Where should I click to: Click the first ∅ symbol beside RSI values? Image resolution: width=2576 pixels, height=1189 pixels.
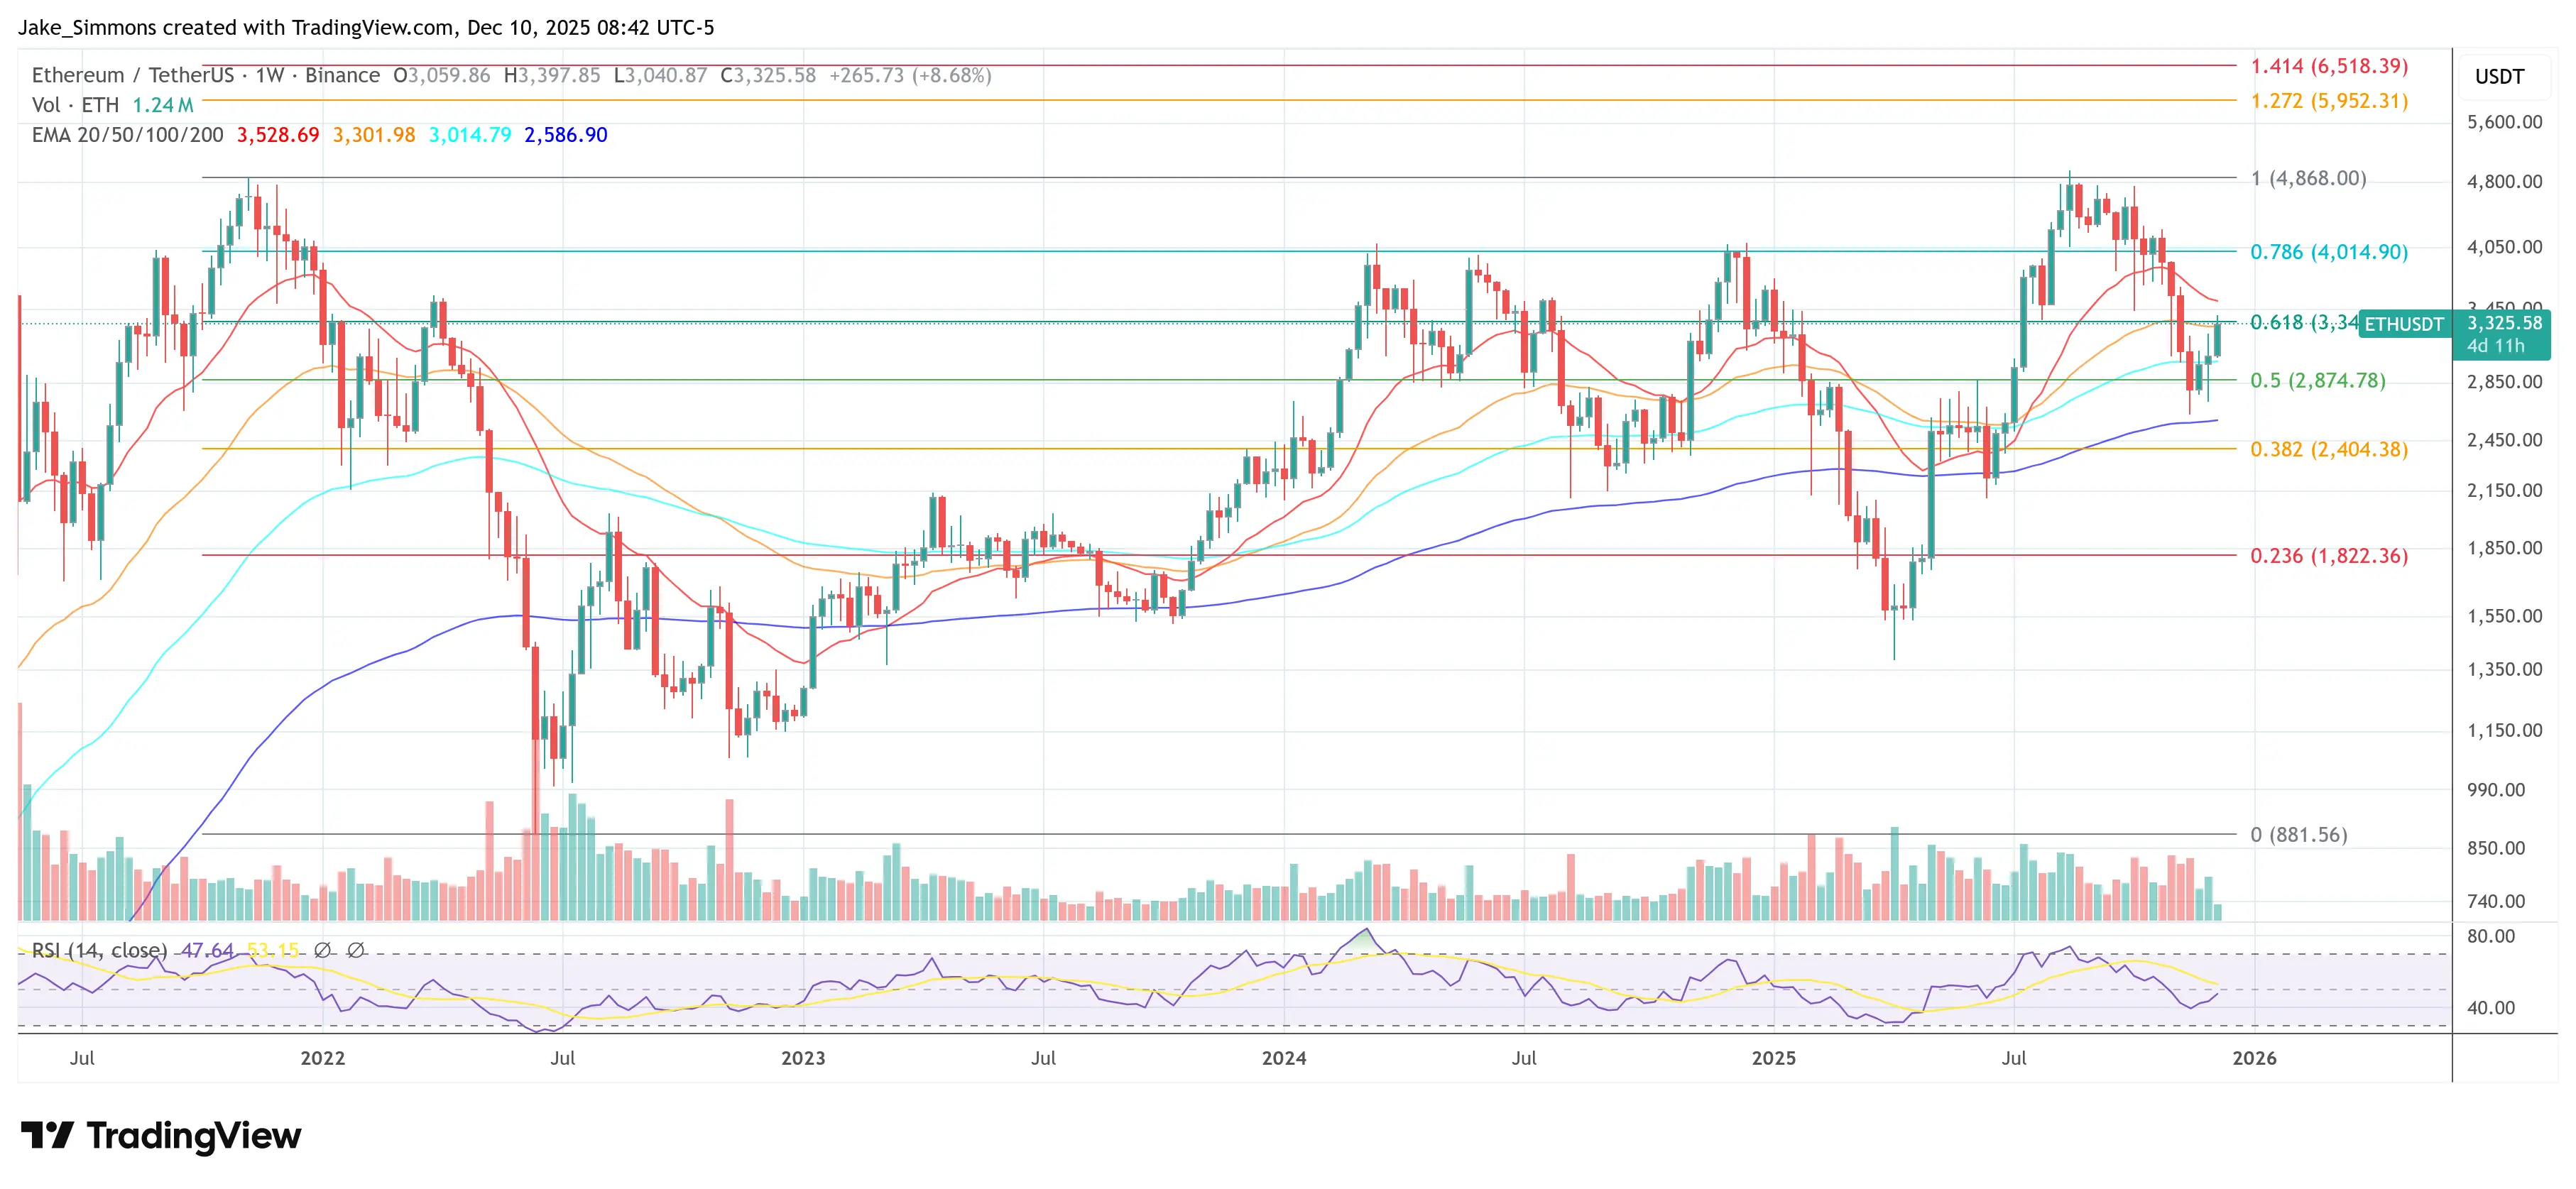coord(322,950)
